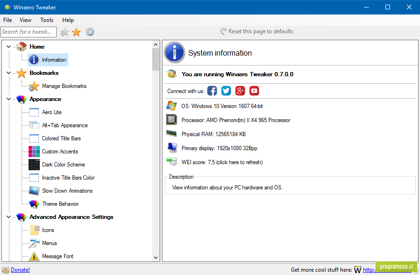Click the Donate! link

pyautogui.click(x=20, y=270)
